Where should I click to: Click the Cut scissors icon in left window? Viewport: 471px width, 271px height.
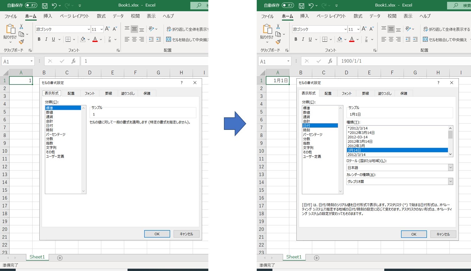coord(21,27)
